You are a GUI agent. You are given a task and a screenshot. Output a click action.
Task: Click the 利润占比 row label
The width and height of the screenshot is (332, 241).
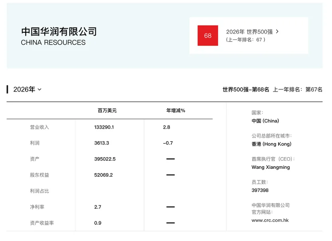coord(40,191)
